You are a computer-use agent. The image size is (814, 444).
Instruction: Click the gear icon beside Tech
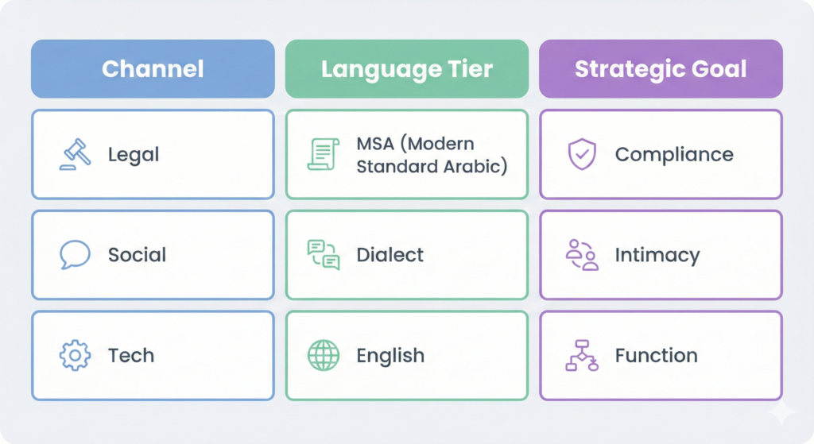pyautogui.click(x=75, y=355)
